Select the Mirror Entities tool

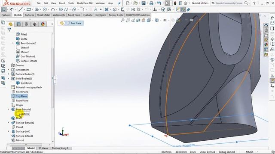133,9
